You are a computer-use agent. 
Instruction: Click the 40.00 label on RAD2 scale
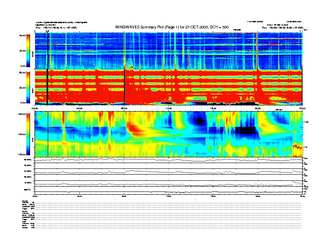[22, 35]
